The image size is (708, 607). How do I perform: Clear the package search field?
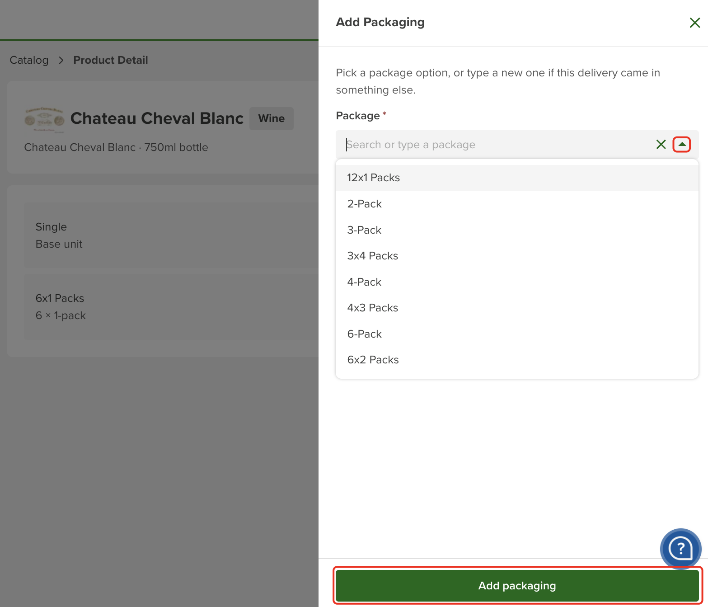(x=661, y=145)
